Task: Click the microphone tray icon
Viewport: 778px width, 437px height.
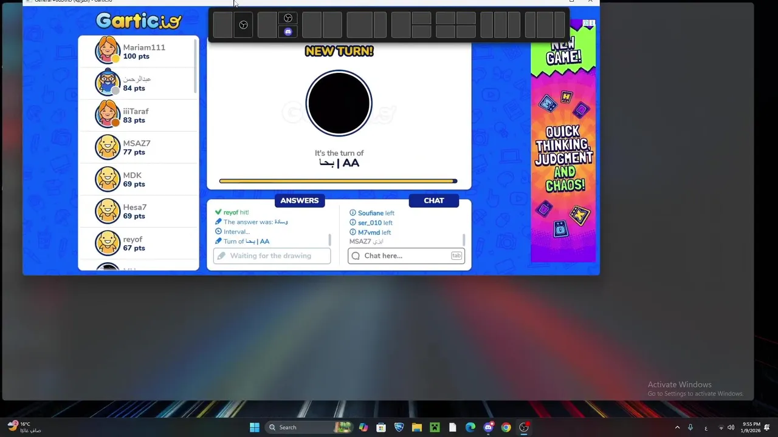Action: pyautogui.click(x=690, y=427)
